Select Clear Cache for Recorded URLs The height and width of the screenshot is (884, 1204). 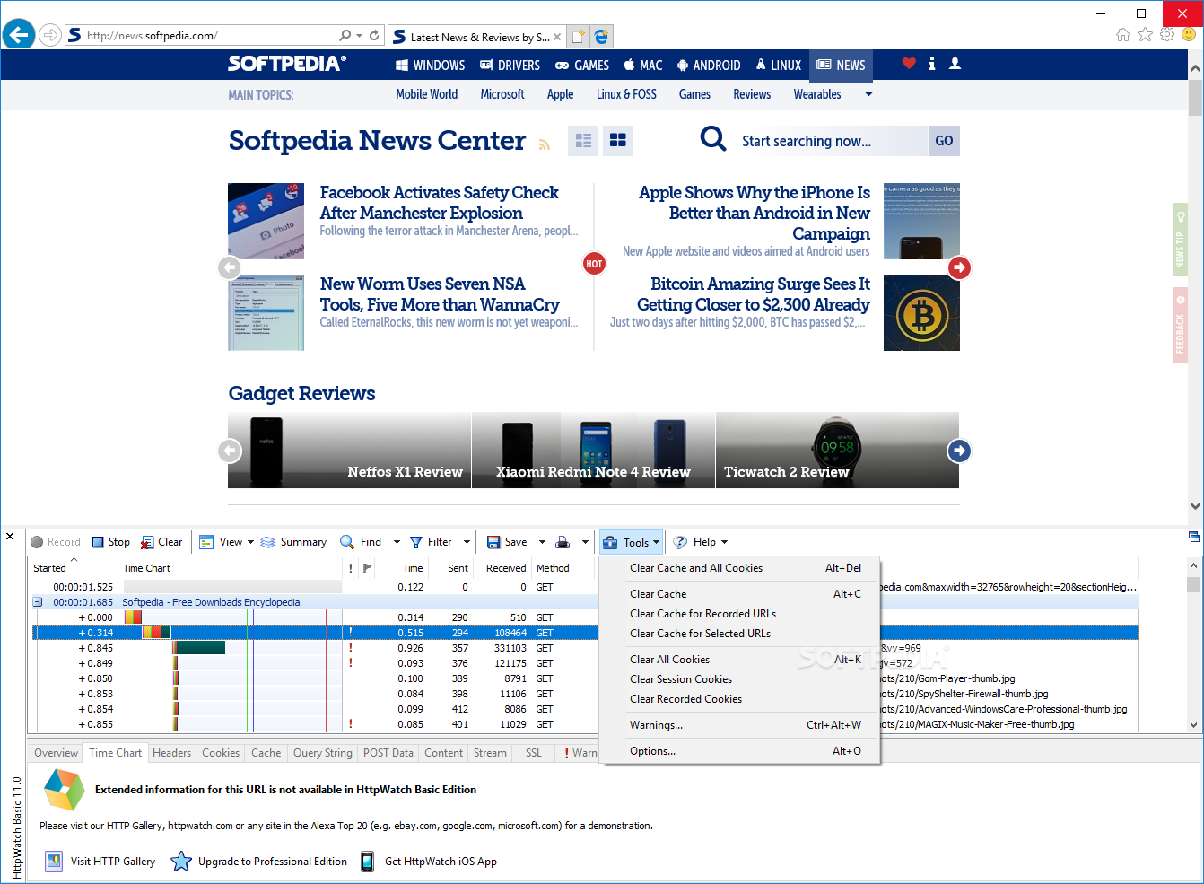tap(741, 614)
